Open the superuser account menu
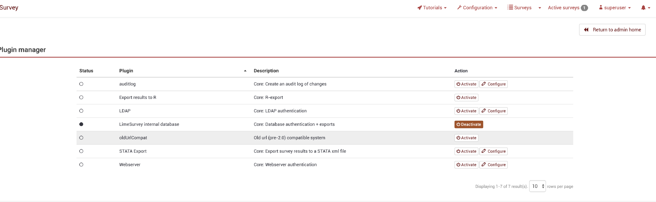Image resolution: width=656 pixels, height=202 pixels. click(615, 8)
